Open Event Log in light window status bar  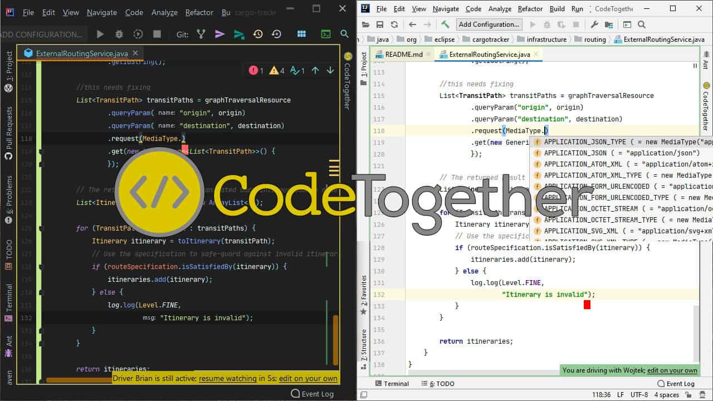(676, 384)
